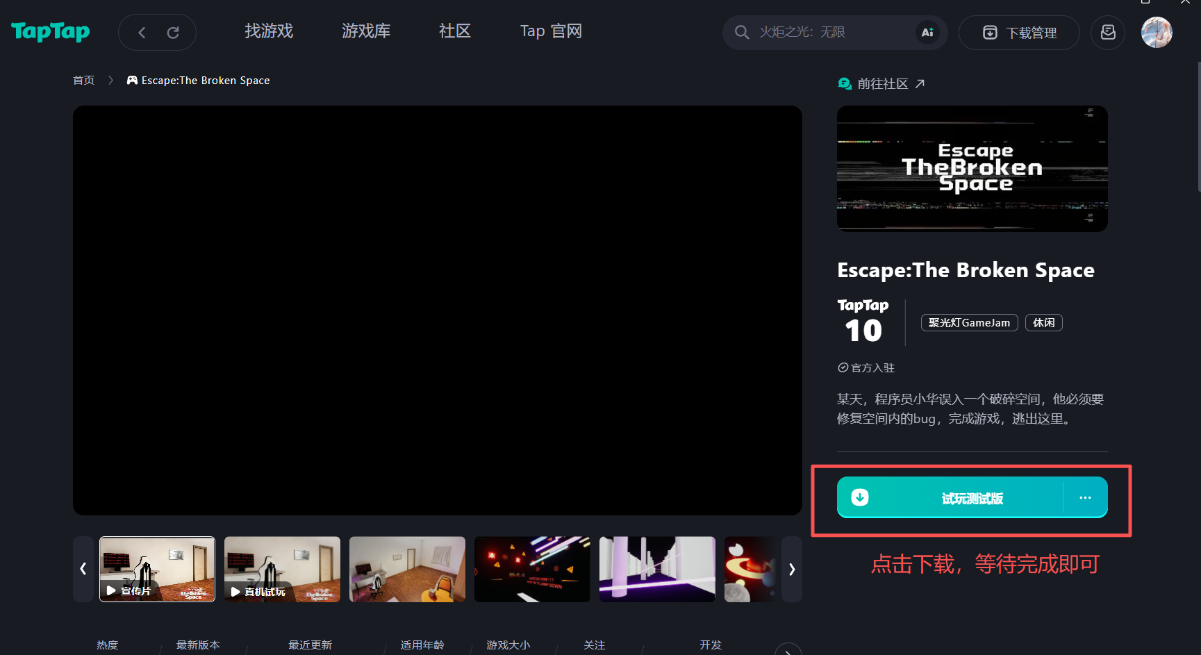
Task: Switch to the 社区 tab
Action: click(x=455, y=31)
